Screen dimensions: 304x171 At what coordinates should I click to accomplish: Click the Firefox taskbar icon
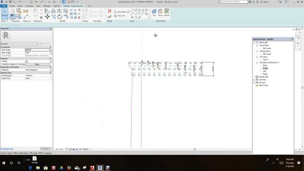coord(69,168)
